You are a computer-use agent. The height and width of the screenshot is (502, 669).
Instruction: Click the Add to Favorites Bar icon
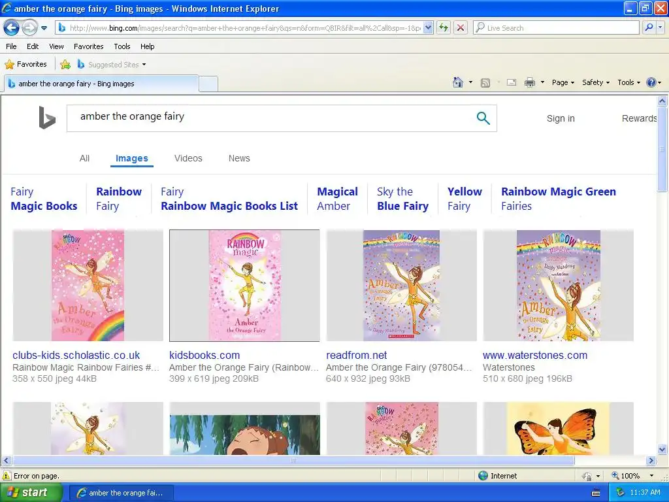(x=65, y=65)
